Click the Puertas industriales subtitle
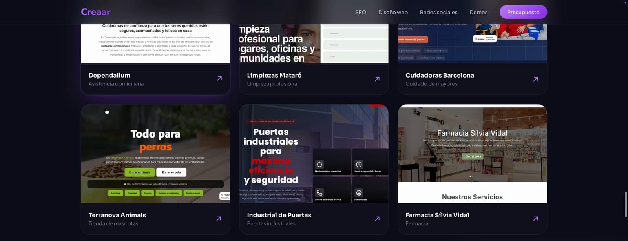 click(x=271, y=224)
